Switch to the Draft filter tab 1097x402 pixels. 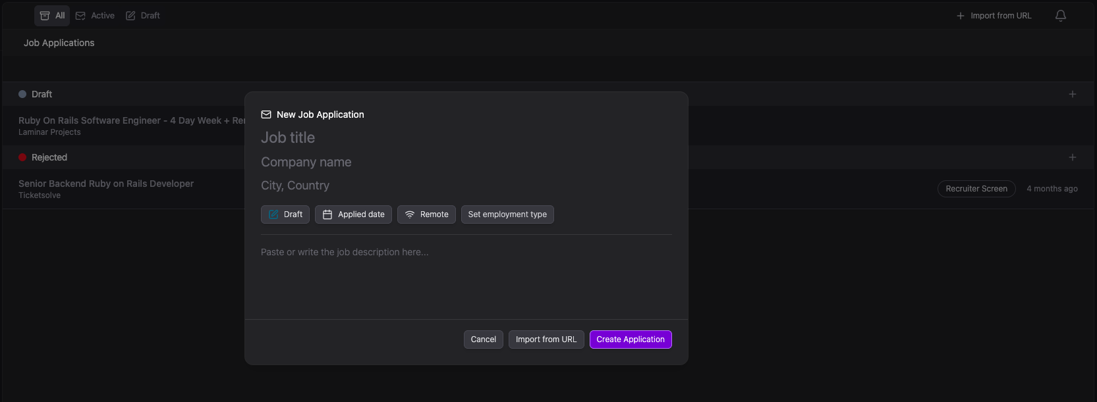(x=142, y=15)
